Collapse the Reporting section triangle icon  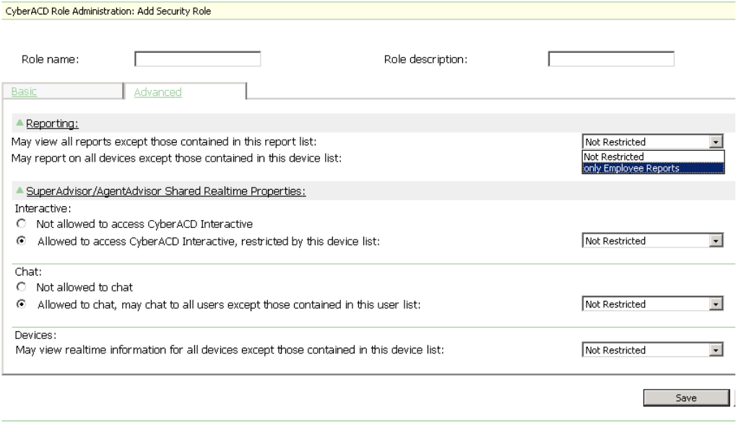[x=20, y=124]
